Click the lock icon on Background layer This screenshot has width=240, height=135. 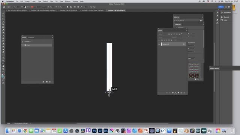(184, 44)
